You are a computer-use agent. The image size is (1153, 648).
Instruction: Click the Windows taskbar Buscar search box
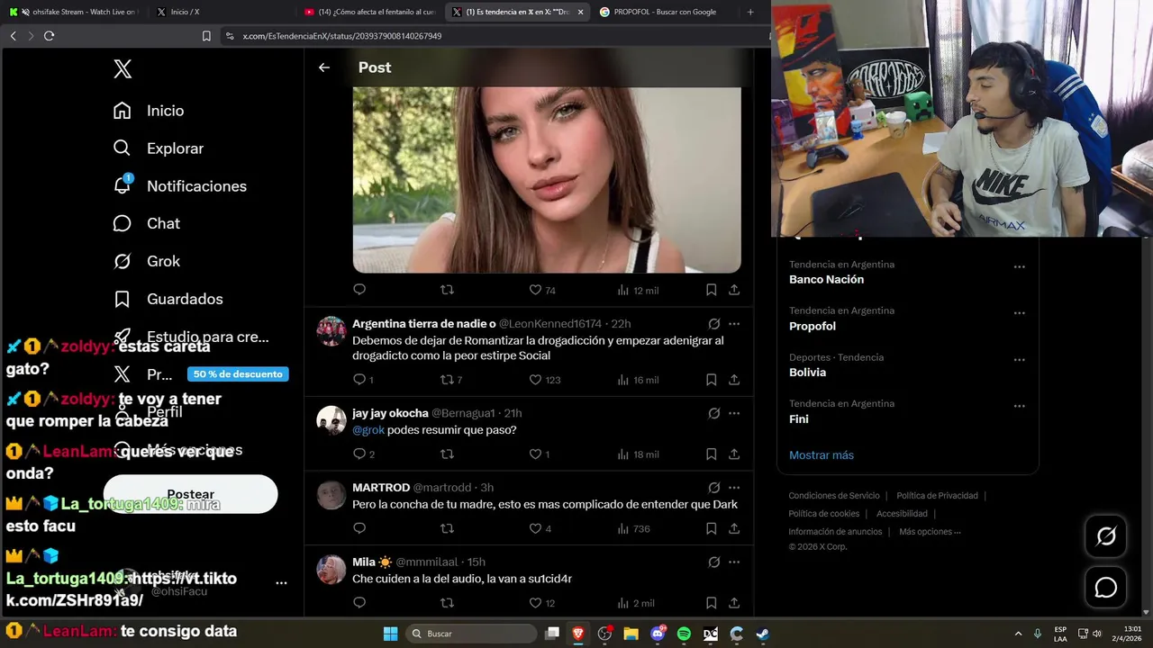(x=470, y=634)
